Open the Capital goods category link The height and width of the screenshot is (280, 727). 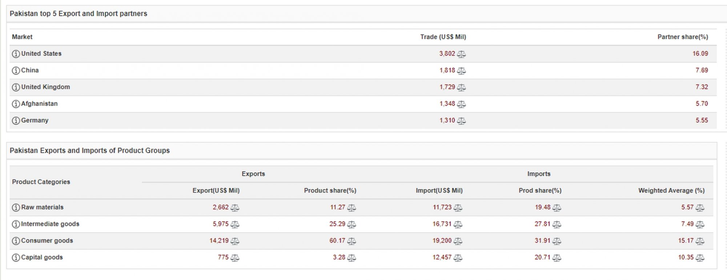pyautogui.click(x=42, y=257)
